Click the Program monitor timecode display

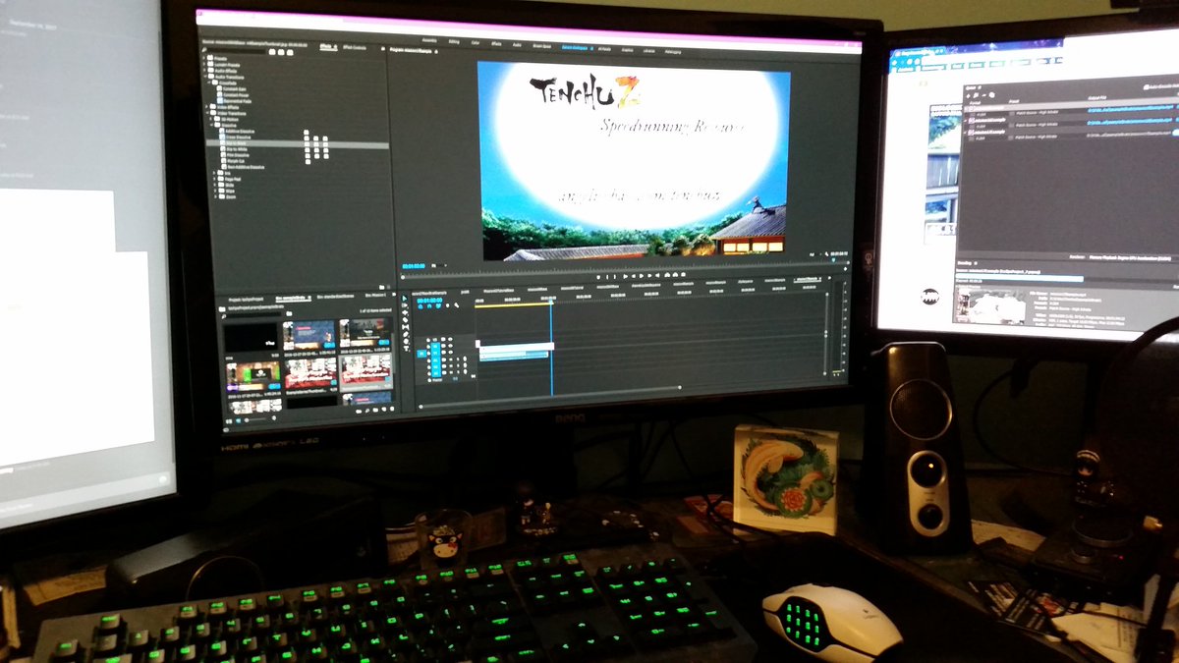click(x=414, y=265)
